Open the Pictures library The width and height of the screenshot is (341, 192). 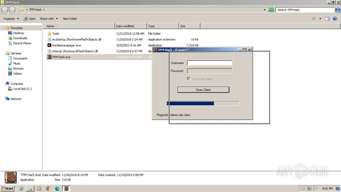[x=18, y=69]
